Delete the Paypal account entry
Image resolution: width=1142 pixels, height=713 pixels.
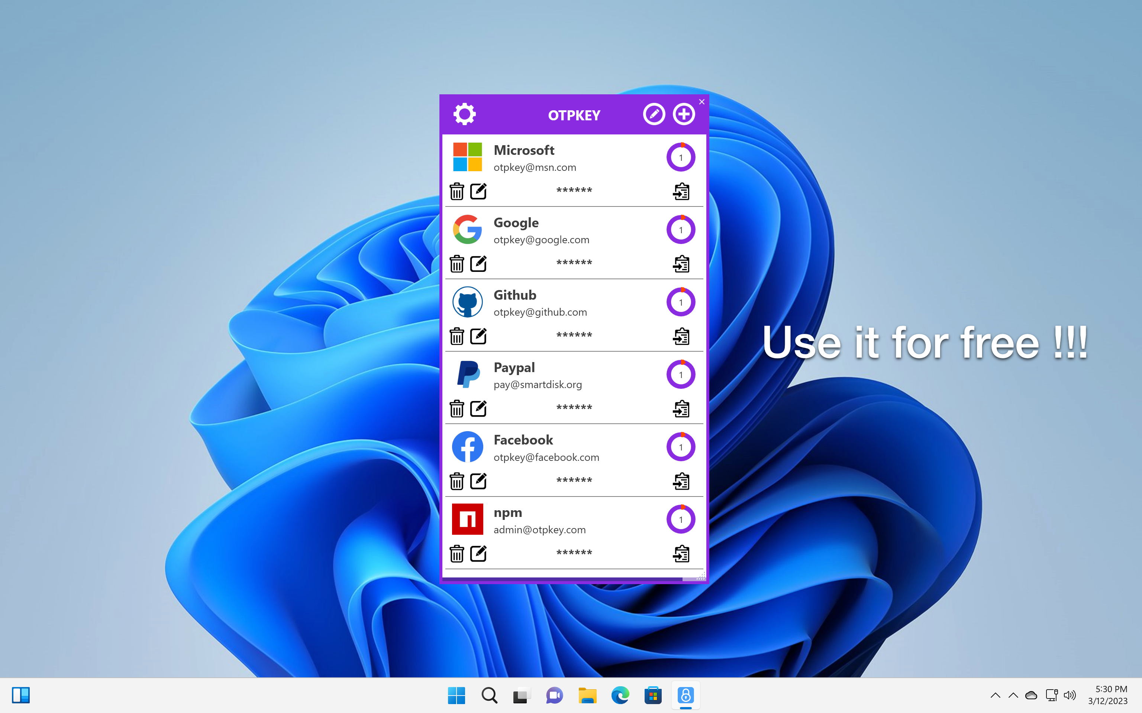coord(457,408)
